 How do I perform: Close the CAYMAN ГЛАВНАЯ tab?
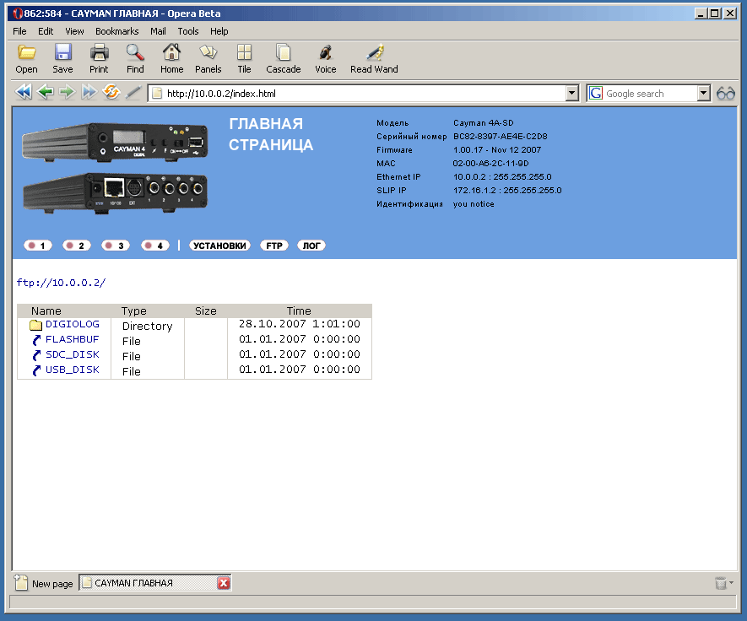(224, 583)
